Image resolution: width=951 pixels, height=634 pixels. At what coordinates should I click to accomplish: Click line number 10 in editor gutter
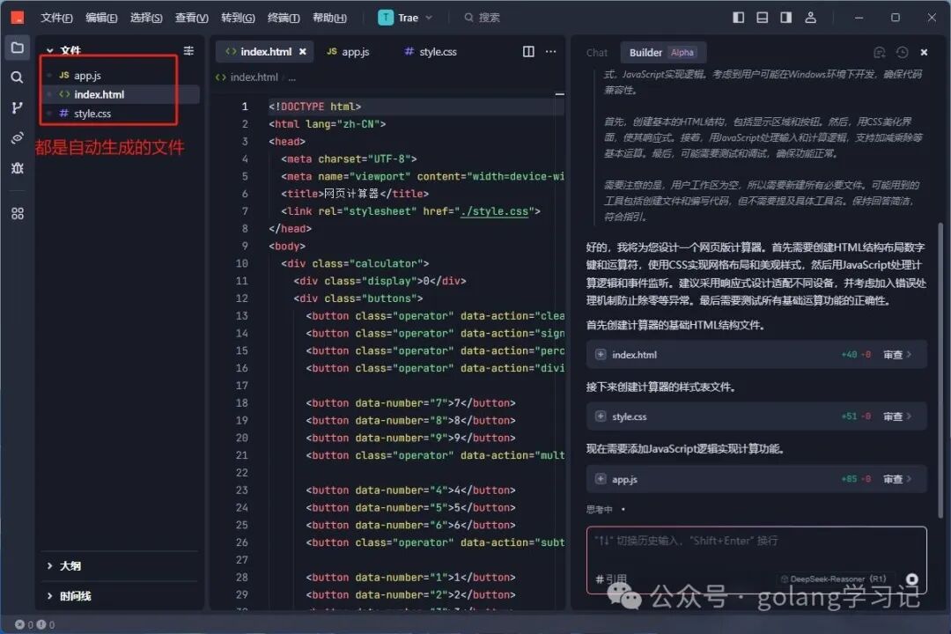click(241, 263)
